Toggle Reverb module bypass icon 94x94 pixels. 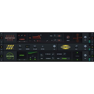92,56
